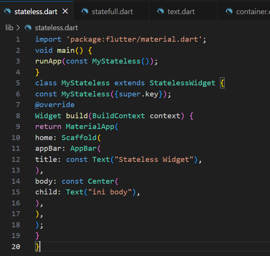The height and width of the screenshot is (256, 270).
Task: Click line number 9 in the gutter
Action: click(x=18, y=127)
